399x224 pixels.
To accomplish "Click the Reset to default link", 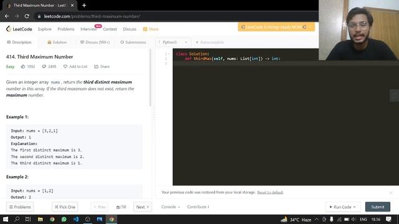I will pos(270,192).
